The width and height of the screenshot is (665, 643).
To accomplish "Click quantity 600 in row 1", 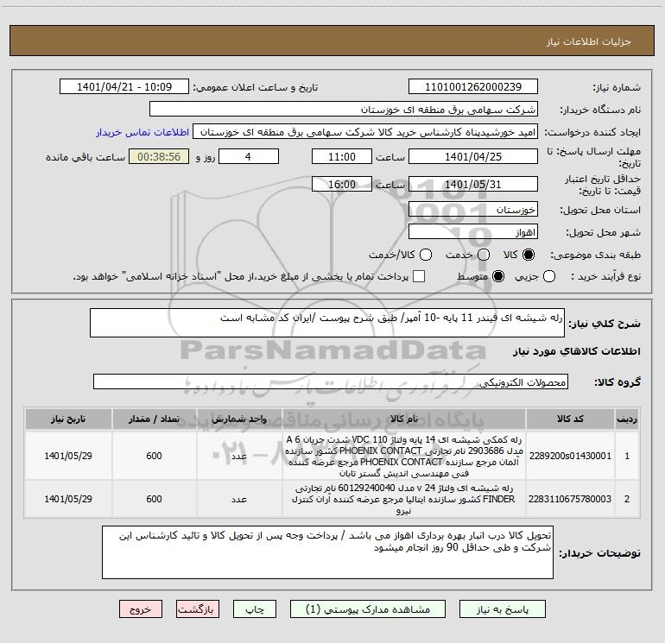I will [154, 456].
